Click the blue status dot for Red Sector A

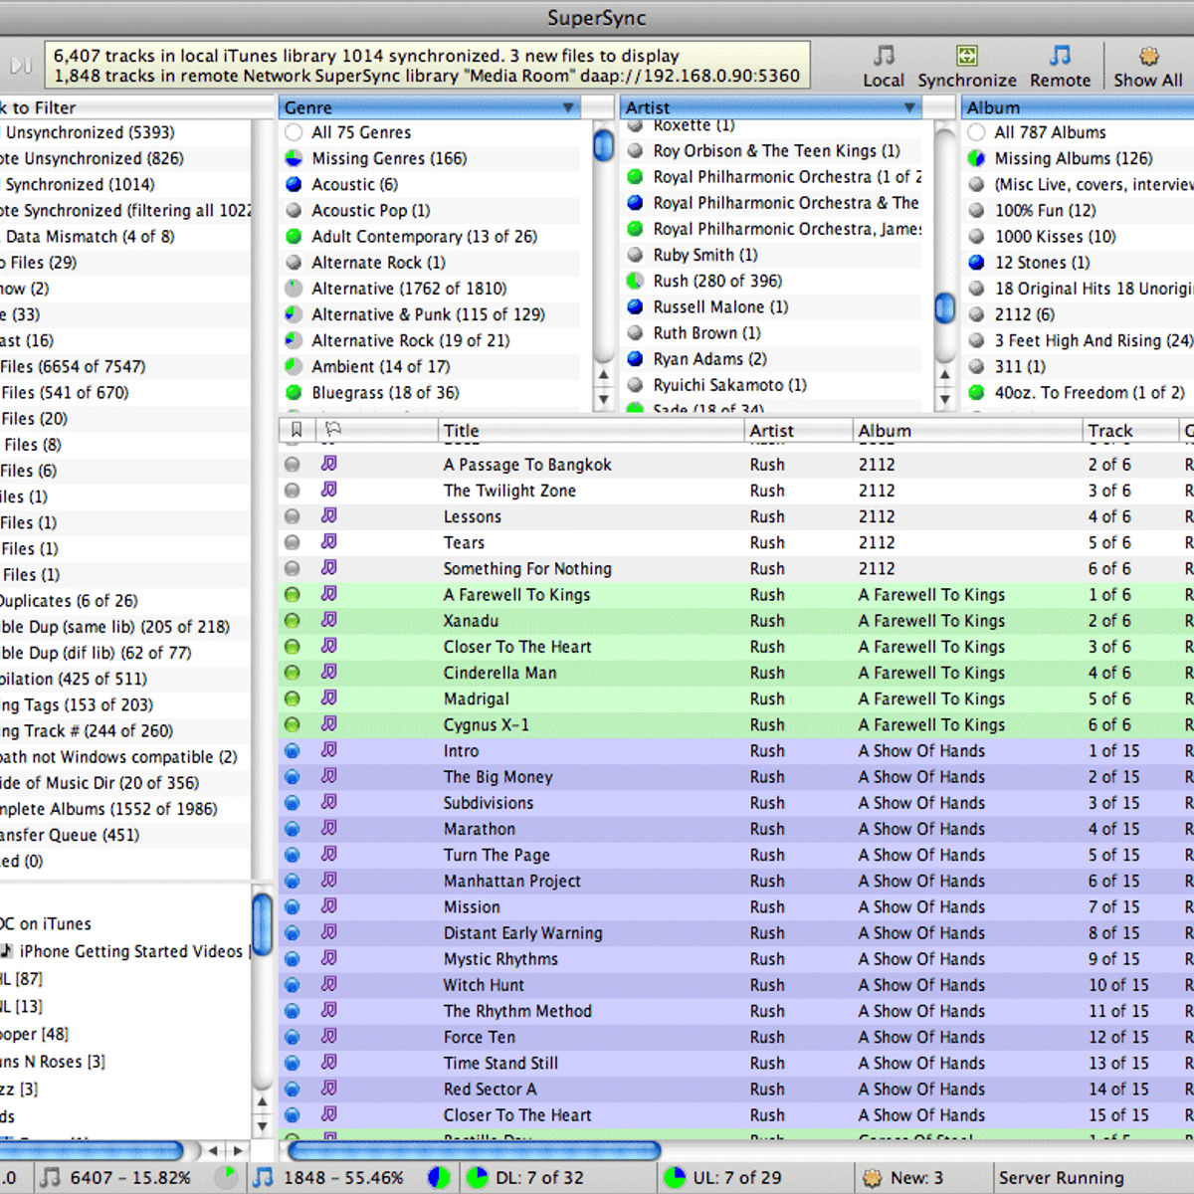(x=292, y=1090)
